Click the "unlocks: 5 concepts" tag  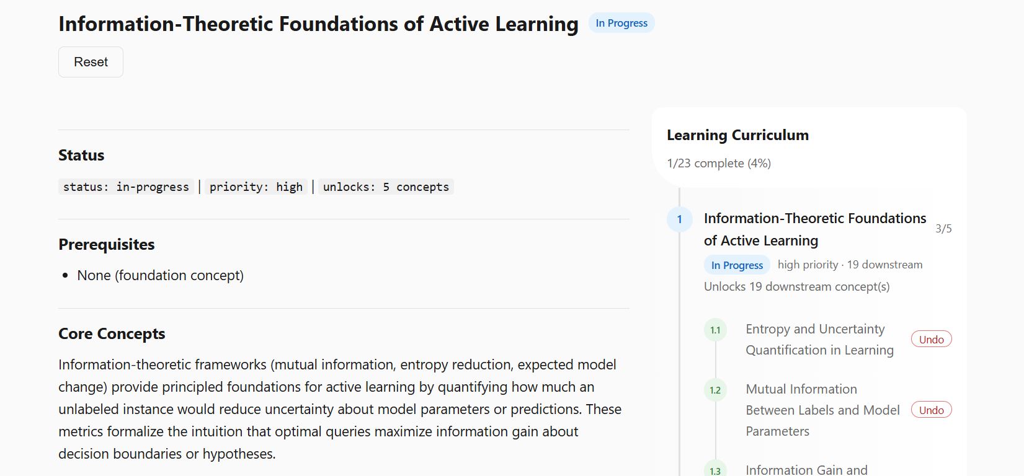[x=386, y=187]
